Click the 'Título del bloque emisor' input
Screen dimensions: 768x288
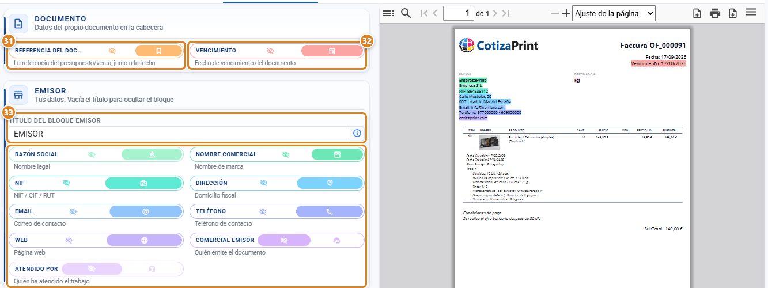179,134
